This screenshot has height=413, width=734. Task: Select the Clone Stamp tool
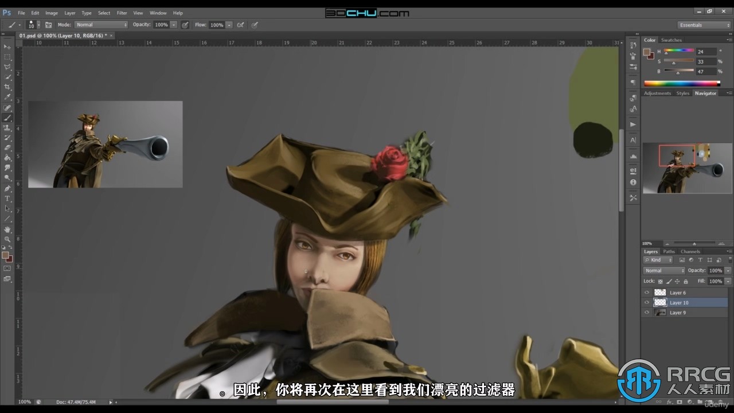click(7, 128)
